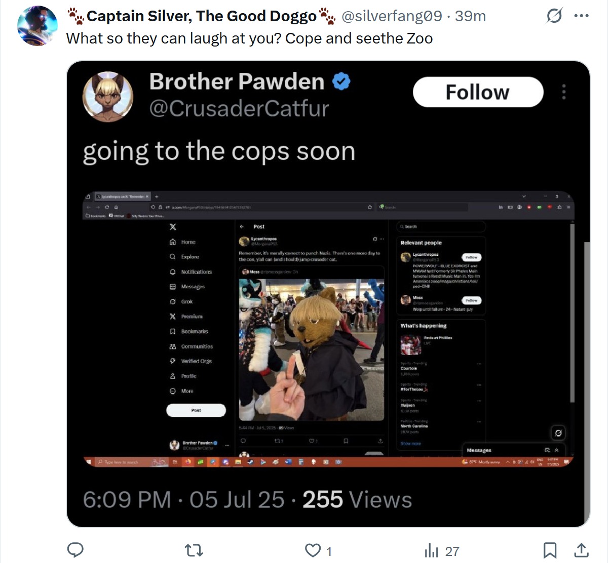Open Captain Silver display name profile
Image resolution: width=611 pixels, height=563 pixels.
point(201,17)
